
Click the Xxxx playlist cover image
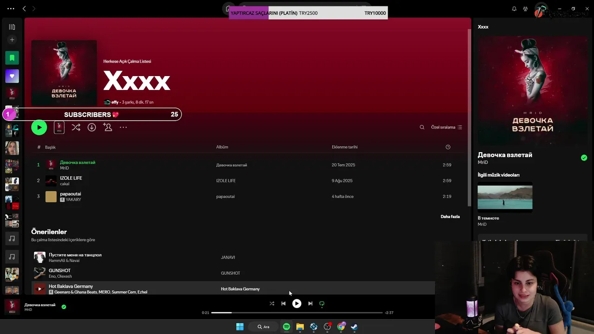point(64,72)
